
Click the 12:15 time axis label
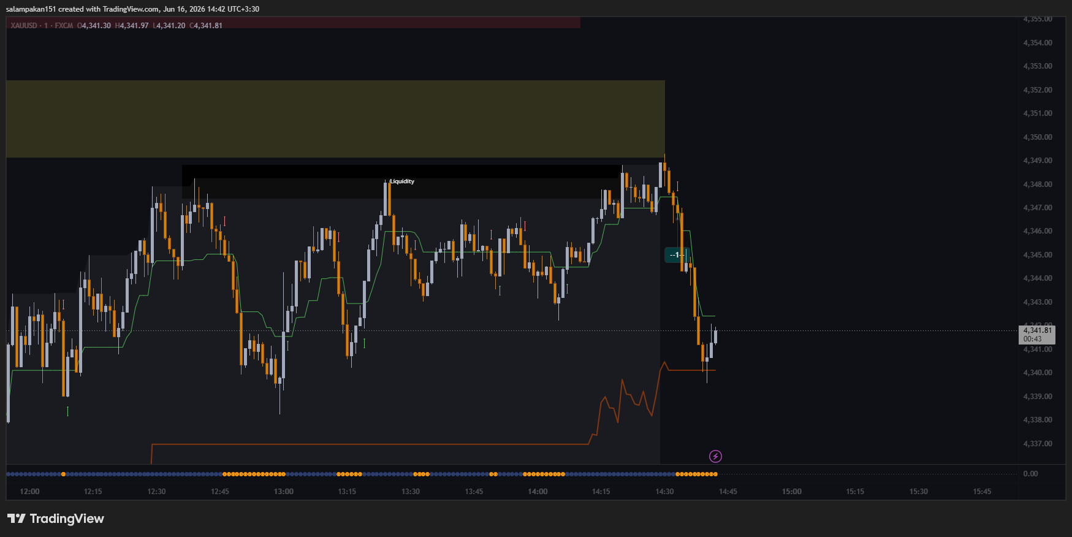(93, 492)
